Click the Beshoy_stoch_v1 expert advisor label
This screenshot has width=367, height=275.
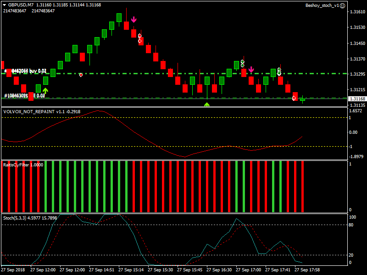pos(322,5)
